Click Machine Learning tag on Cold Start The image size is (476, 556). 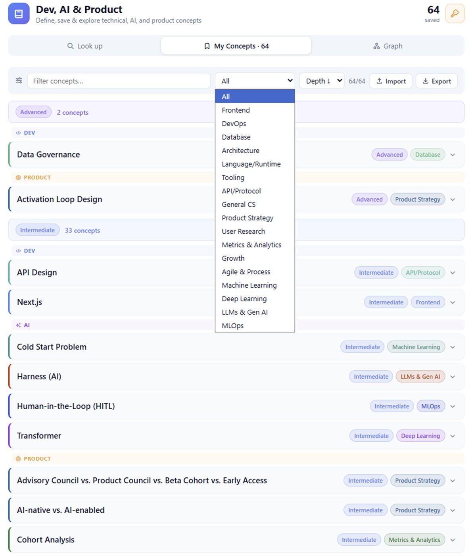[416, 347]
